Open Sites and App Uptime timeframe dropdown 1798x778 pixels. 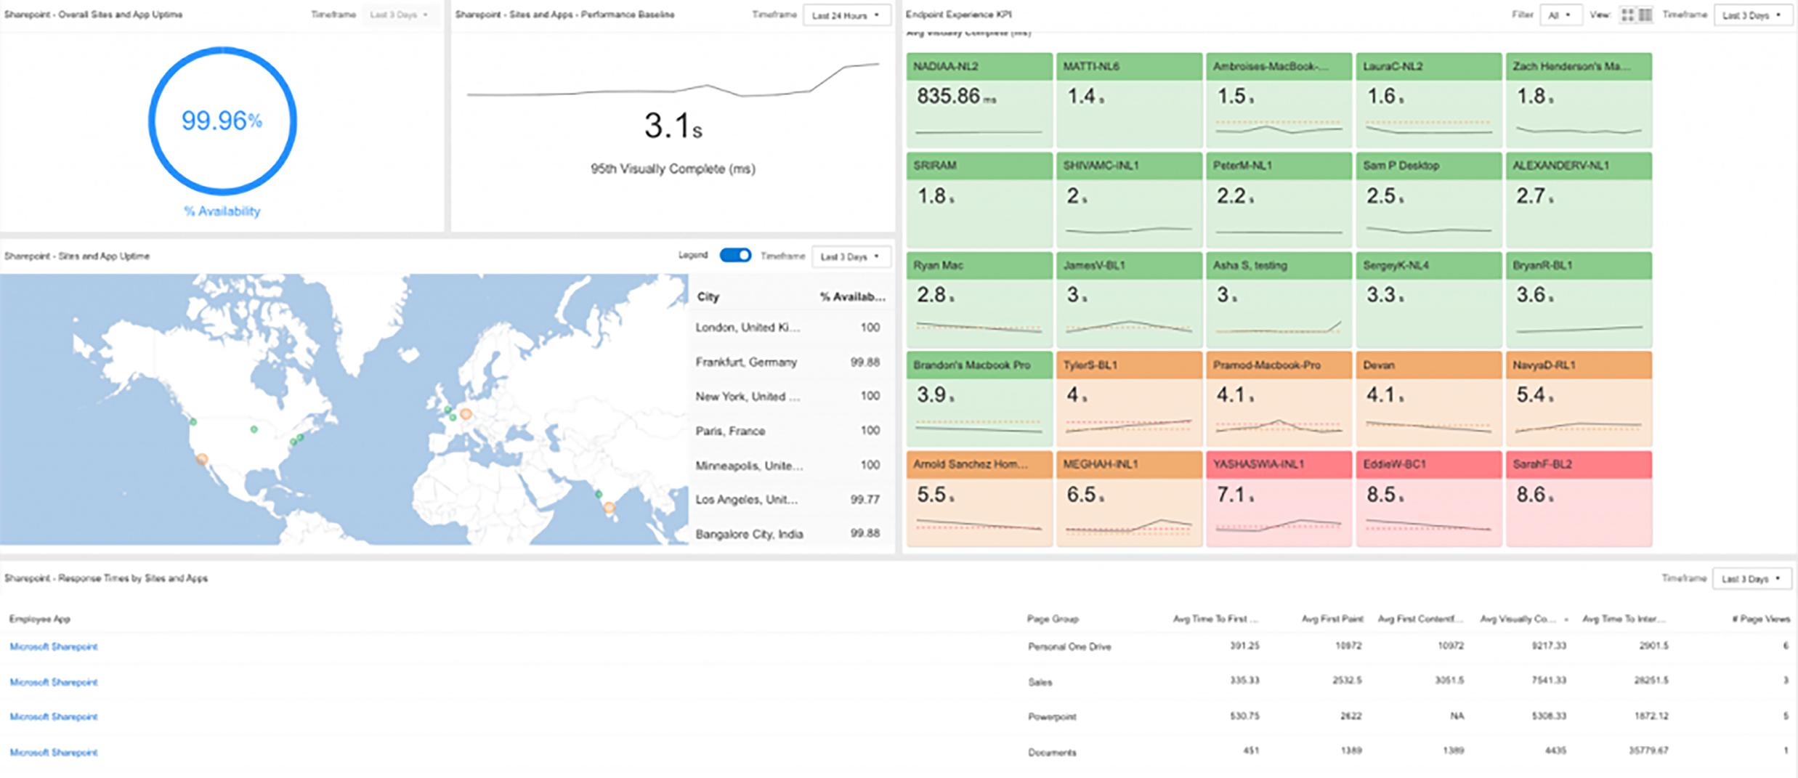[x=851, y=256]
